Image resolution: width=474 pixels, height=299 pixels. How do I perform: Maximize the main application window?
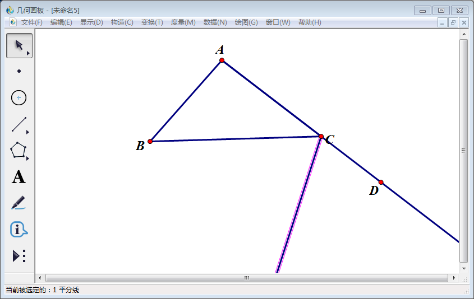441,11
